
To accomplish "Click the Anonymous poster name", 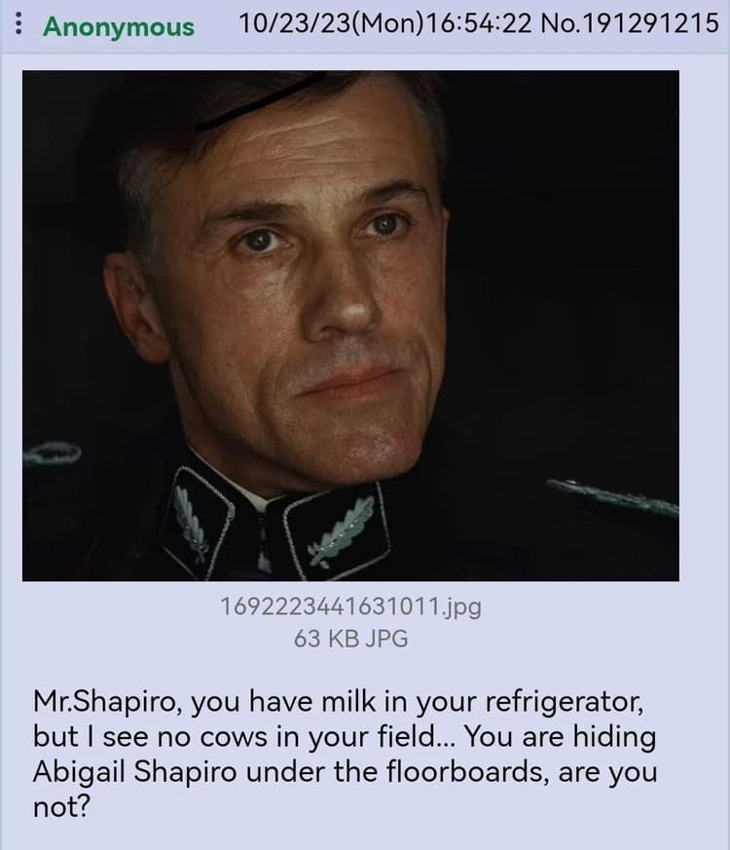I will tap(119, 26).
